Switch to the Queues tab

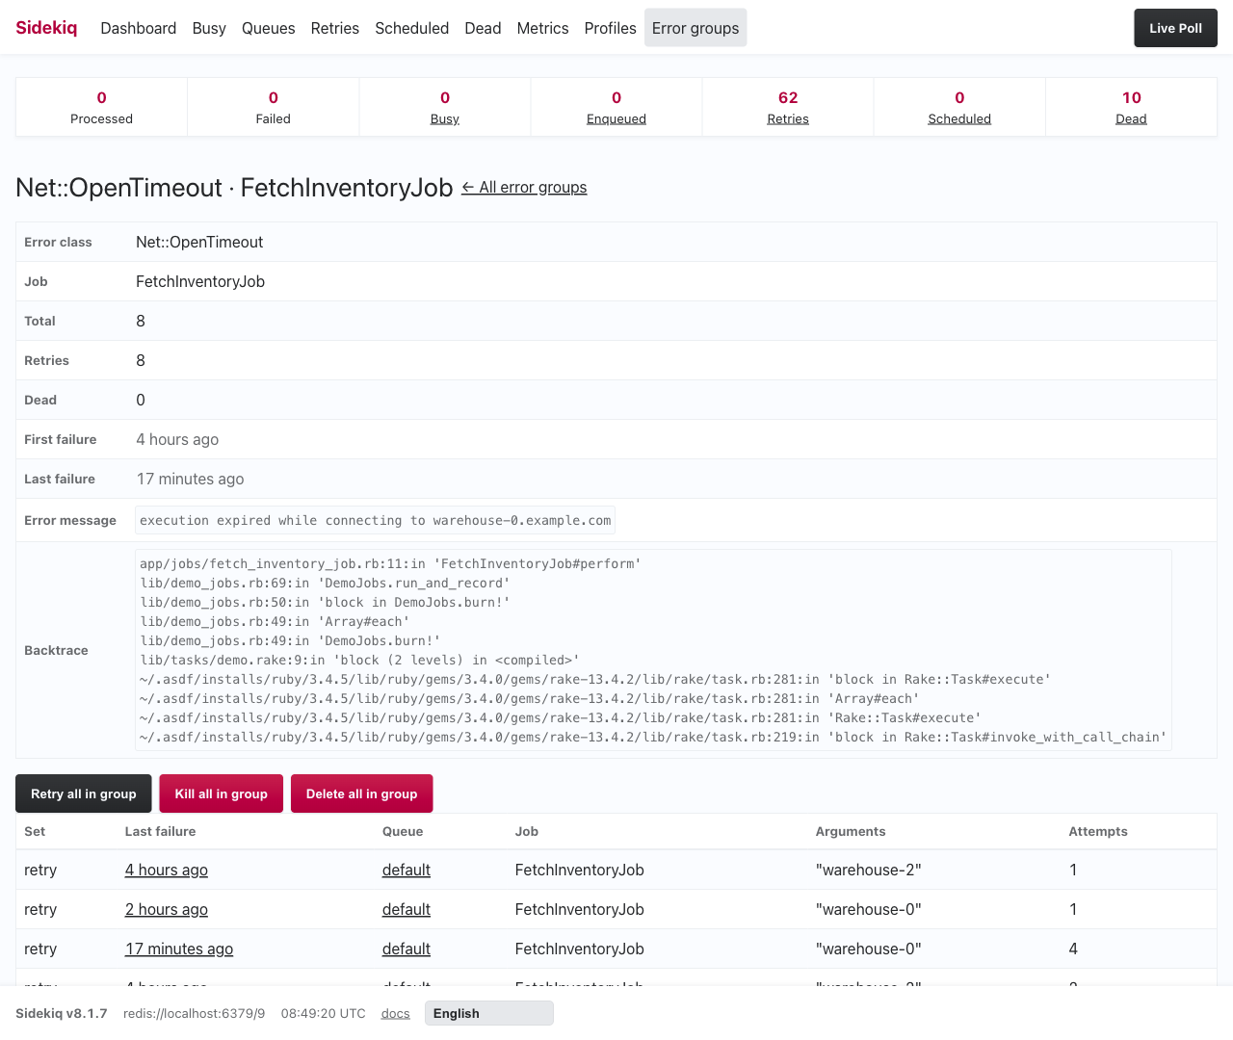pyautogui.click(x=269, y=28)
